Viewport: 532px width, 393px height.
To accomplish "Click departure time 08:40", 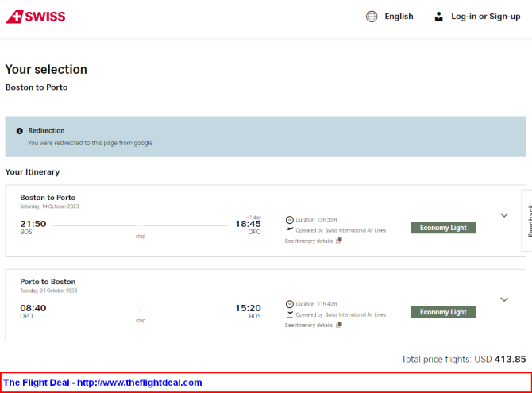I will (33, 308).
